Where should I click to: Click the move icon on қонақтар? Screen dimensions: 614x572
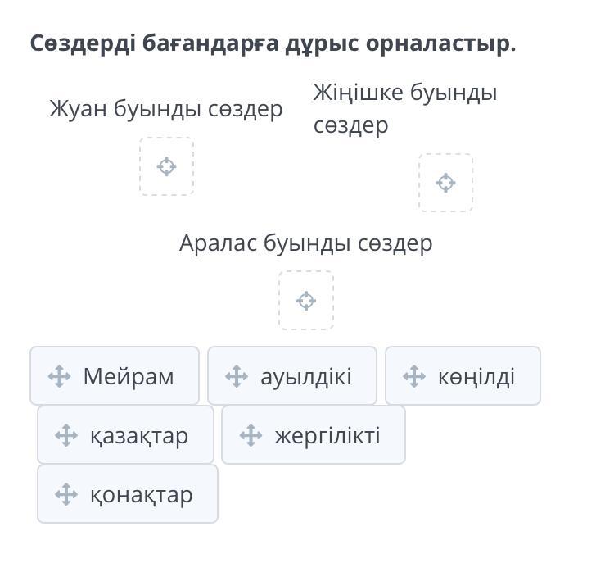click(66, 494)
